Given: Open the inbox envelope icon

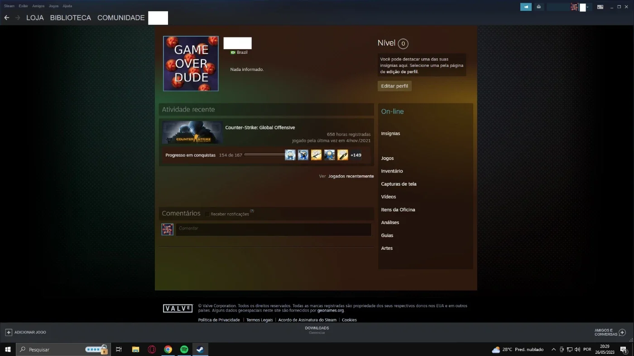Looking at the screenshot, I should coord(538,7).
